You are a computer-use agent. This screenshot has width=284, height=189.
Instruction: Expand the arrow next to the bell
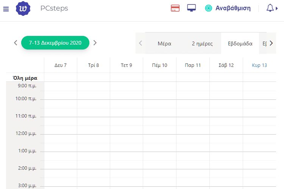pos(276,8)
